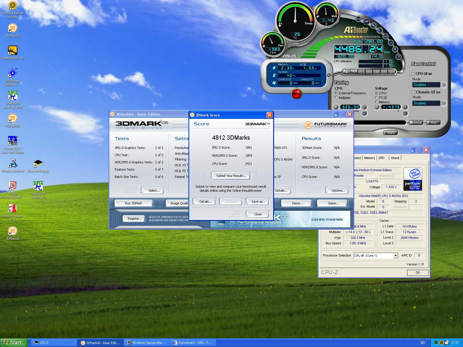
Task: Click the AI Booster file path field
Action: [380, 123]
